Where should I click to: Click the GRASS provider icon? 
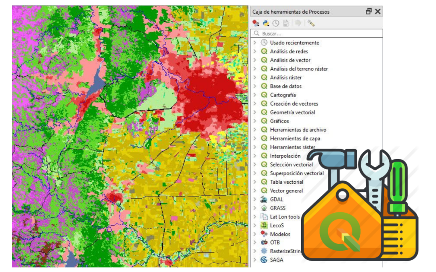click(x=264, y=208)
